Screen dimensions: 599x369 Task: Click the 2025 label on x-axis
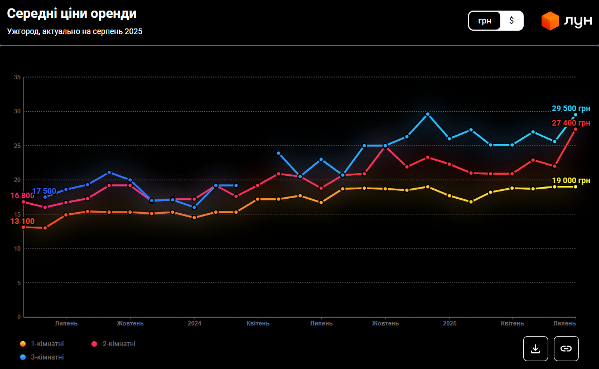(x=450, y=323)
